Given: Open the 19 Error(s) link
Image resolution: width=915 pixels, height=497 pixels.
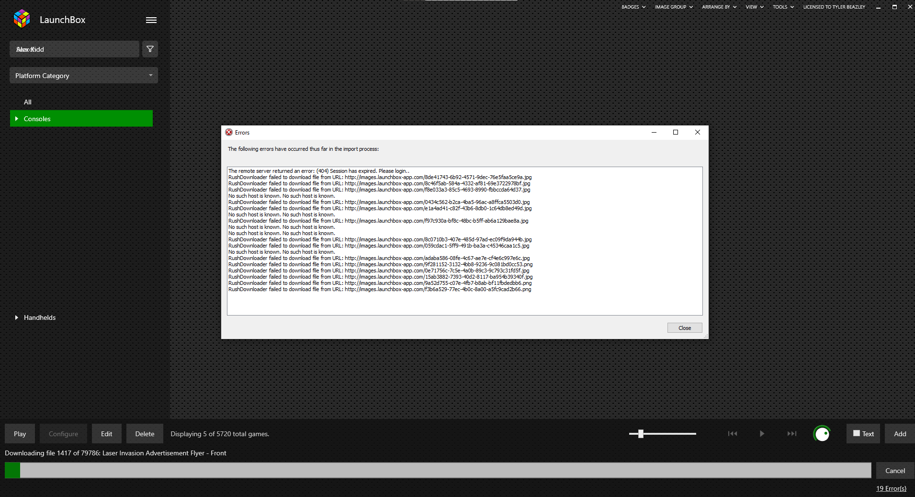Looking at the screenshot, I should pos(891,488).
